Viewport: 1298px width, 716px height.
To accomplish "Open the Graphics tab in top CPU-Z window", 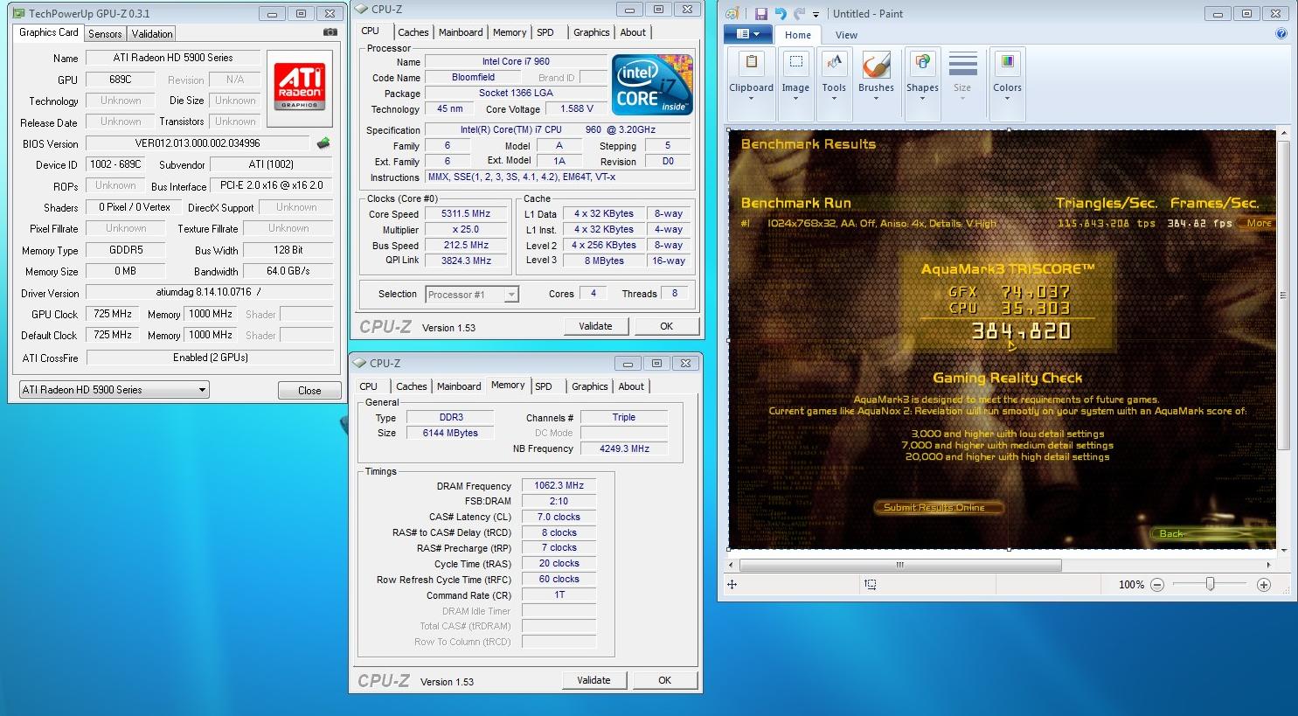I will (x=592, y=32).
